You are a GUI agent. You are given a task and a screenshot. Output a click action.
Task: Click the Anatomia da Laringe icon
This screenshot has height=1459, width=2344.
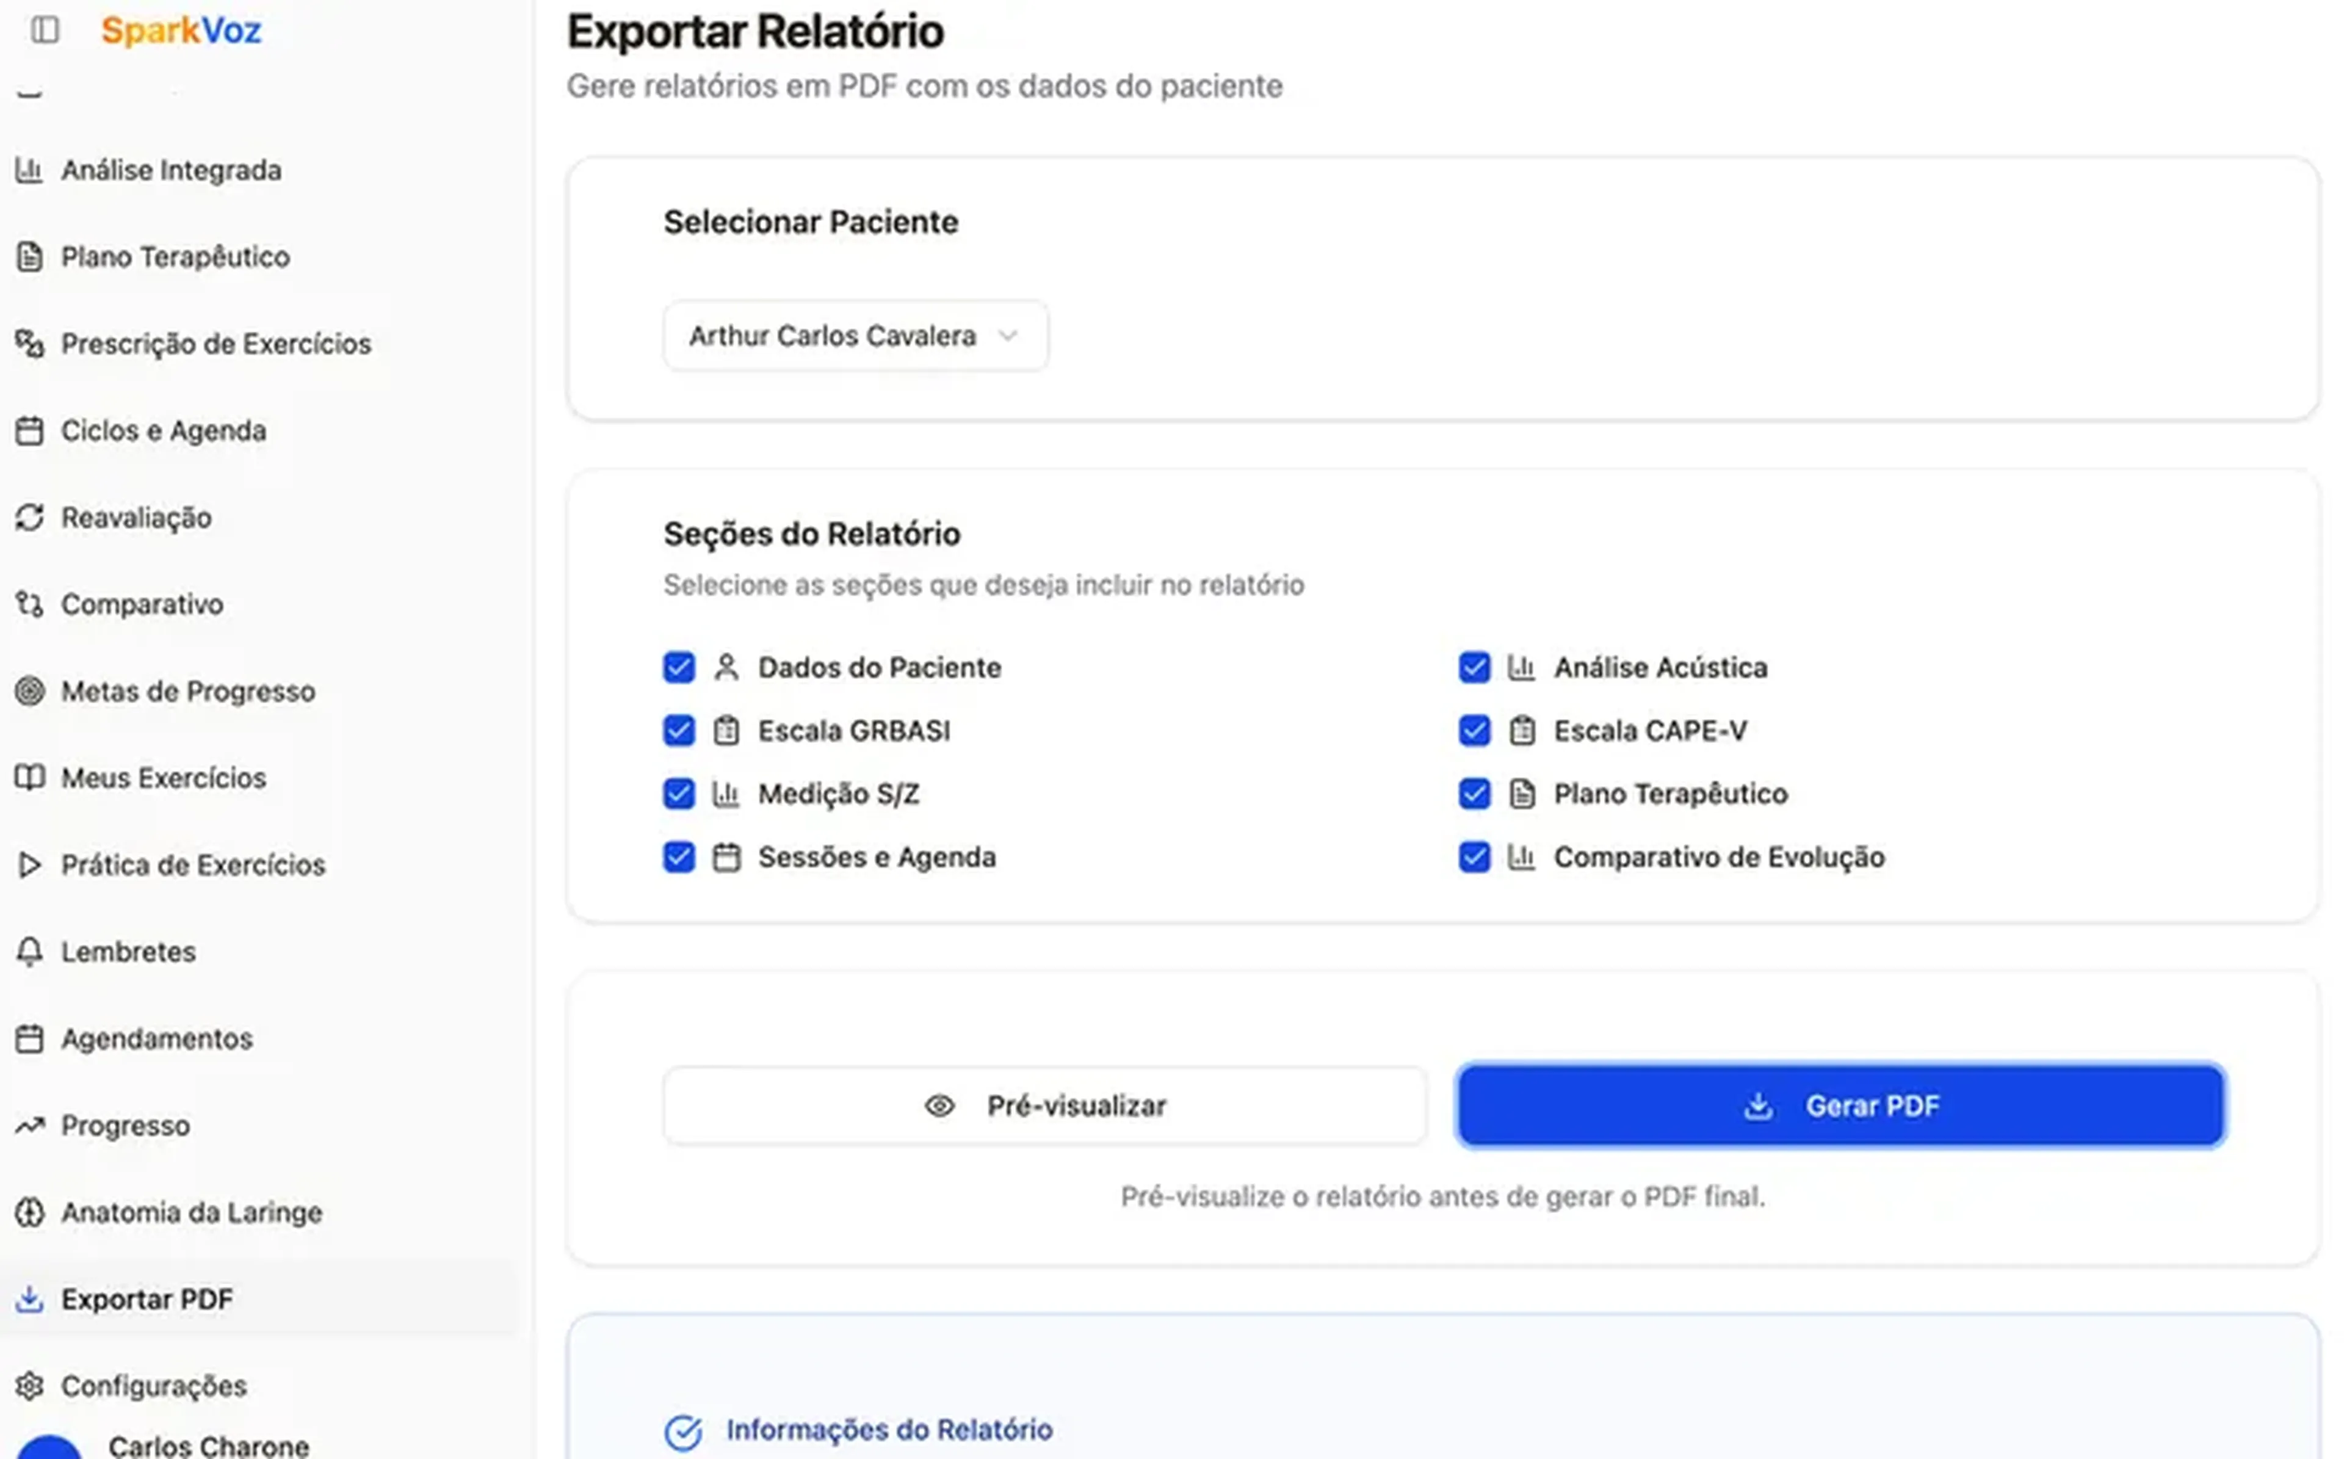pyautogui.click(x=30, y=1212)
